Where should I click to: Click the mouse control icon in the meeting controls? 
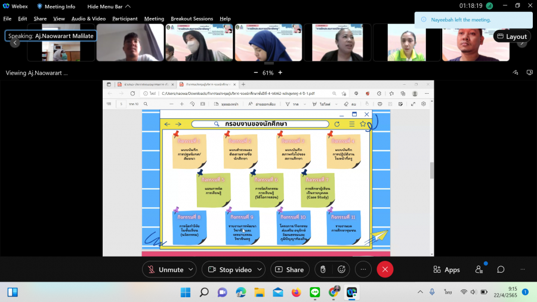tap(323, 270)
